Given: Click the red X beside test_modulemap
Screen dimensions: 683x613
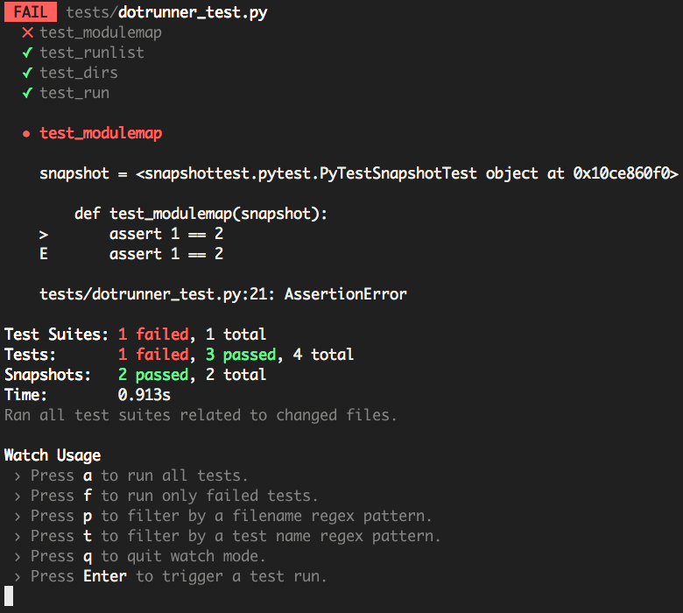Looking at the screenshot, I should click(x=27, y=32).
